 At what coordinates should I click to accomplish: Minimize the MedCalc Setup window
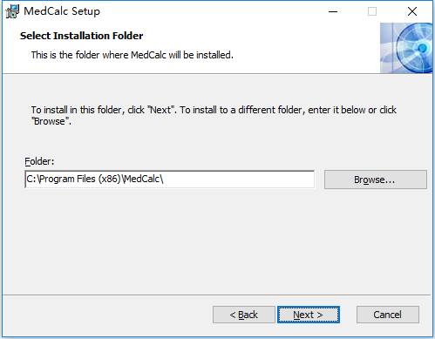click(x=333, y=11)
